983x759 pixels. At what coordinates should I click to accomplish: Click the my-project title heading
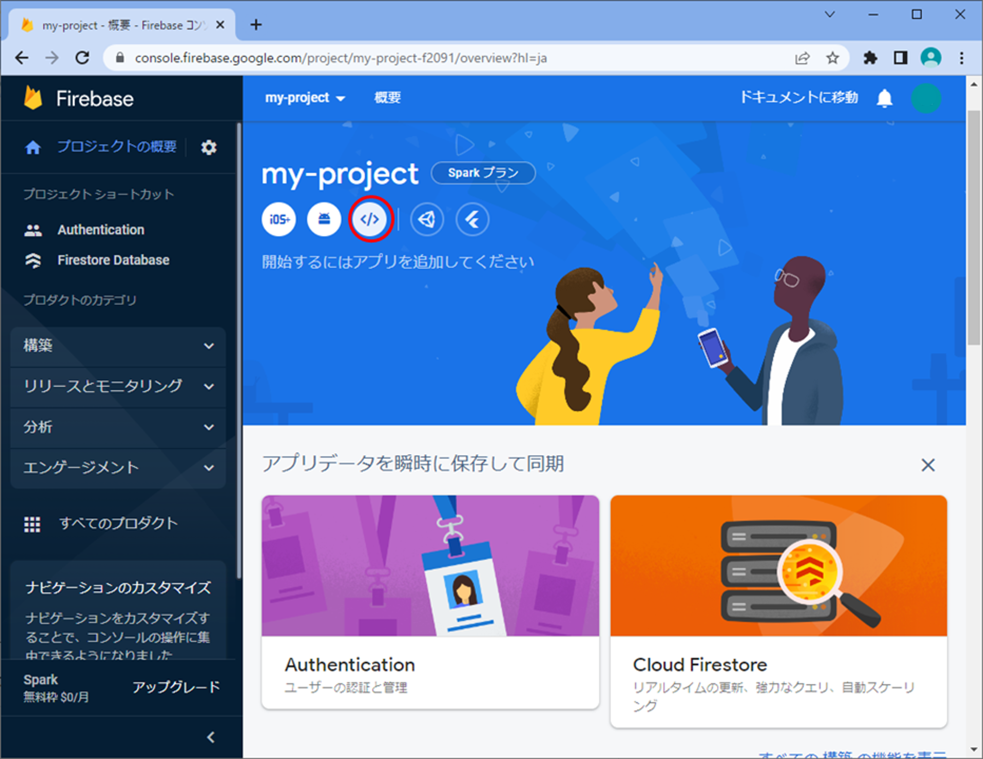coord(340,174)
